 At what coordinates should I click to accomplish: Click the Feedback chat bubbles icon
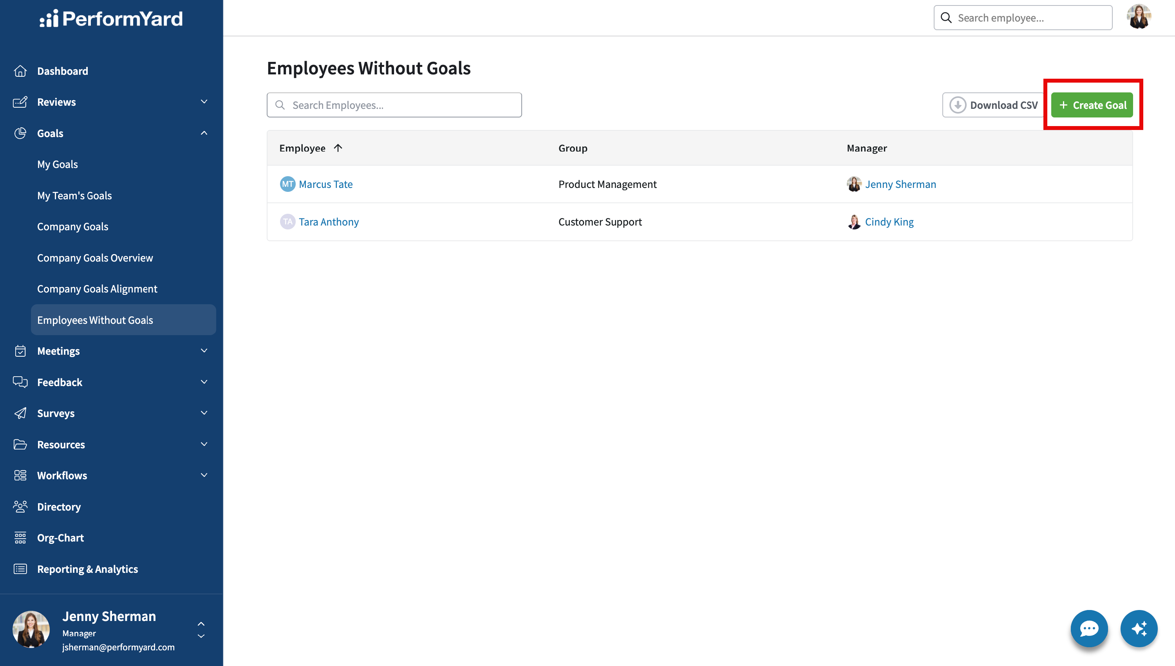[x=20, y=382]
